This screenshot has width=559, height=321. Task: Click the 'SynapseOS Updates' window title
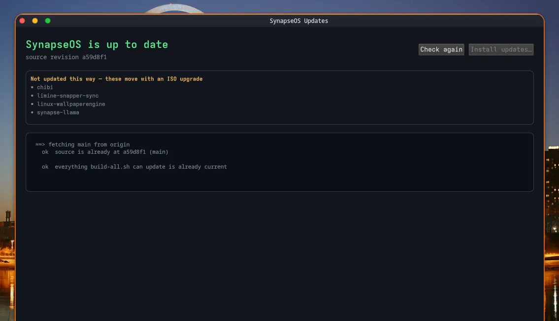tap(299, 21)
